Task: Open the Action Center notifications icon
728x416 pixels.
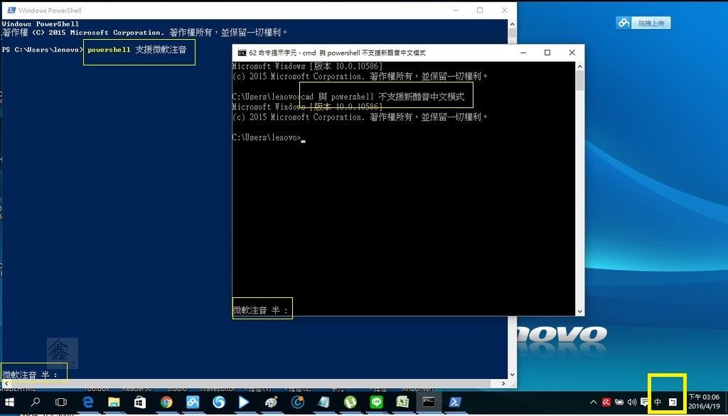Action: (644, 402)
